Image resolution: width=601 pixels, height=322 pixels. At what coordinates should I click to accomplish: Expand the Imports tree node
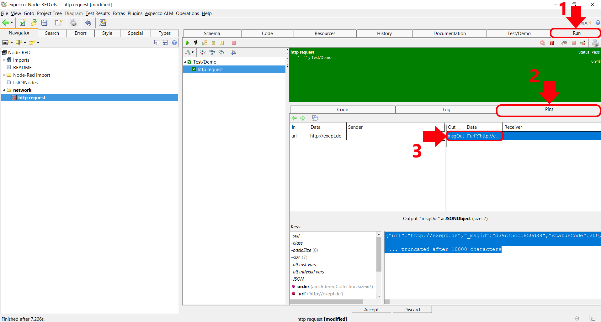[x=4, y=60]
